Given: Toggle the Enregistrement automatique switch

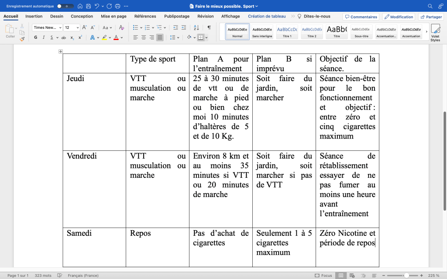Looking at the screenshot, I should (x=65, y=6).
